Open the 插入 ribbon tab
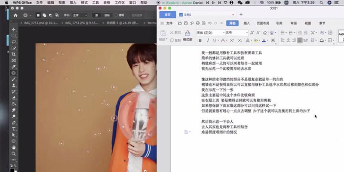 pos(247,23)
